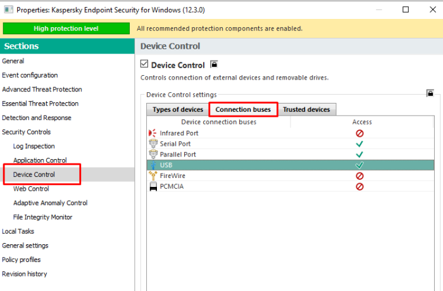This screenshot has height=291, width=443.
Task: Open Local Tasks section
Action: (18, 231)
